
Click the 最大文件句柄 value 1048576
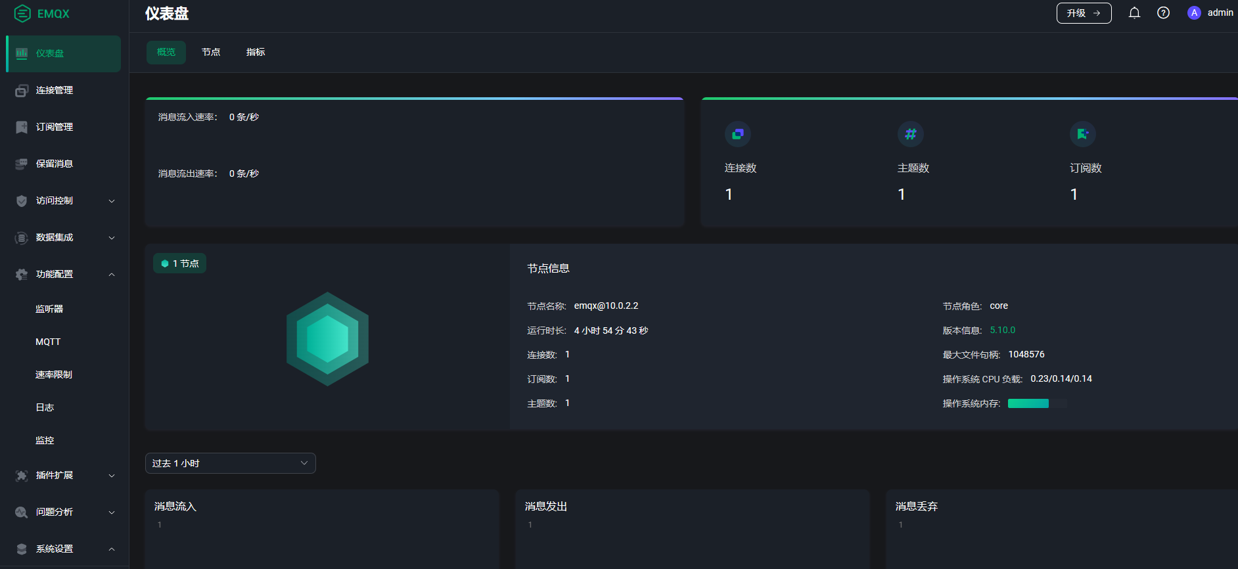(1026, 355)
